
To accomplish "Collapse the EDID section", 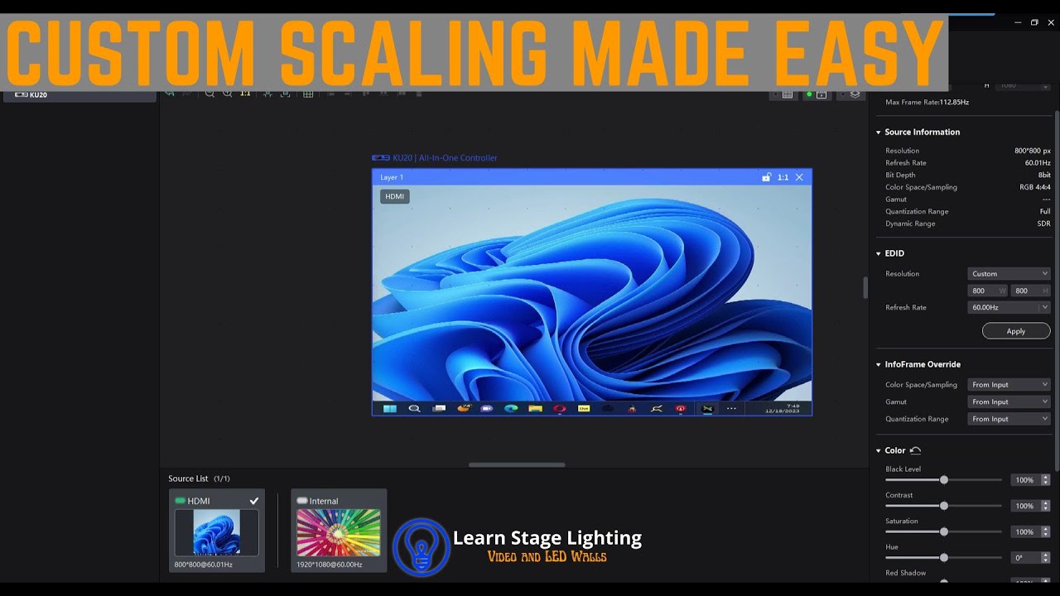I will tap(879, 253).
